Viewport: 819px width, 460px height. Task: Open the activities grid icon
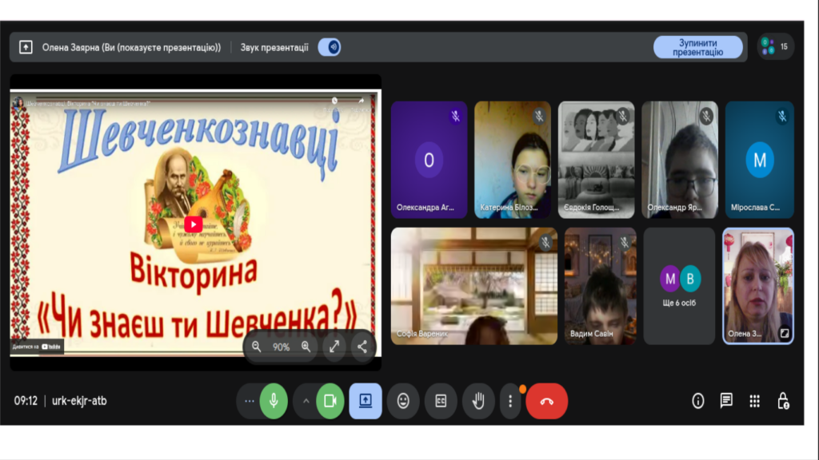[754, 401]
